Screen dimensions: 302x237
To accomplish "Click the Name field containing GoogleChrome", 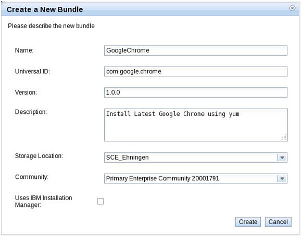I will click(196, 50).
